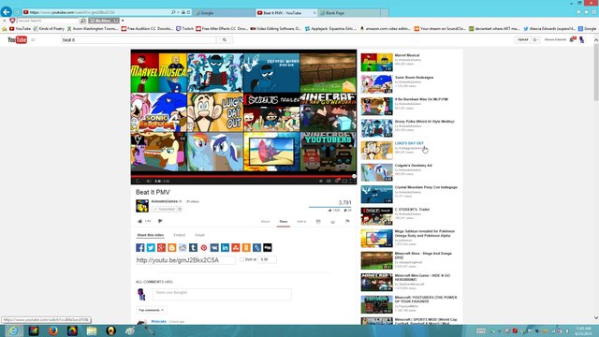The height and width of the screenshot is (337, 599).
Task: Open YouTube guide menu dropdown
Action: click(34, 39)
